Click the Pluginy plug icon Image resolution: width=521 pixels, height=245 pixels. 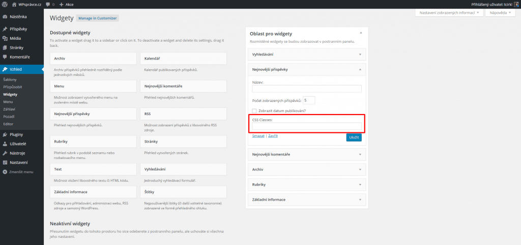[5, 134]
